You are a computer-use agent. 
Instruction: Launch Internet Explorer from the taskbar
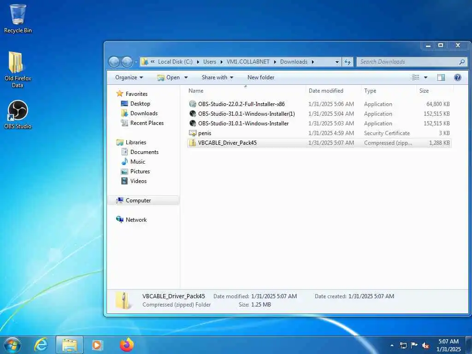[x=41, y=345]
